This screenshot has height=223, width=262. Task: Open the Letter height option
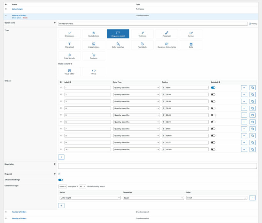click(18, 9)
